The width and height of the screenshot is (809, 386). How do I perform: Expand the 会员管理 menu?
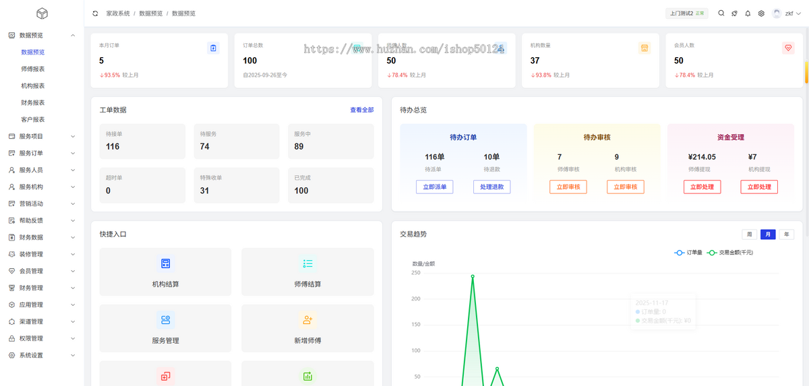tap(42, 271)
